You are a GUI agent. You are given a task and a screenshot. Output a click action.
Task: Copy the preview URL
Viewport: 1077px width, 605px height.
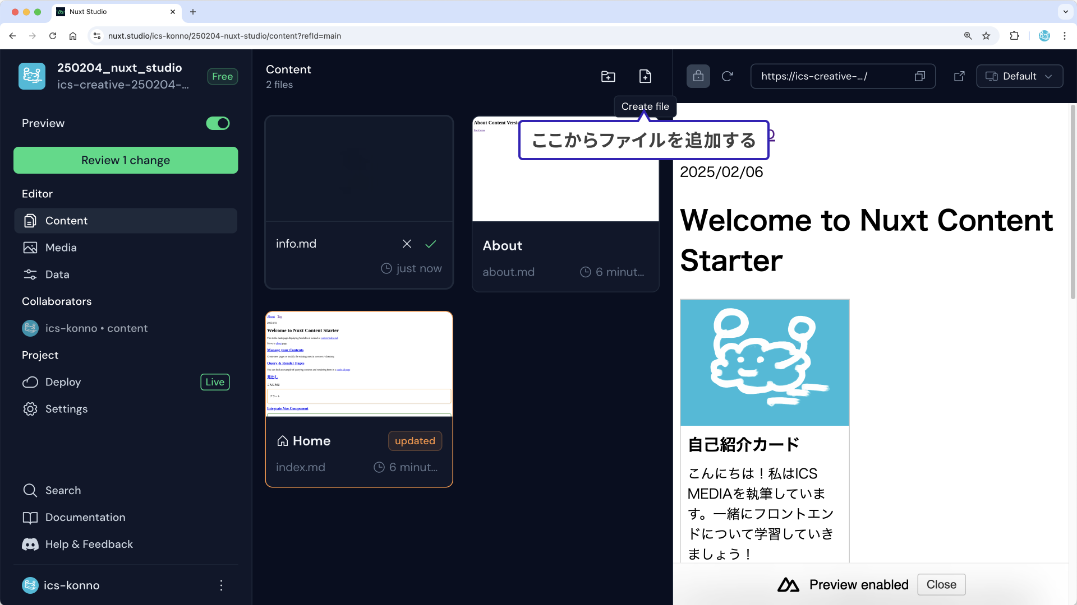click(x=920, y=76)
